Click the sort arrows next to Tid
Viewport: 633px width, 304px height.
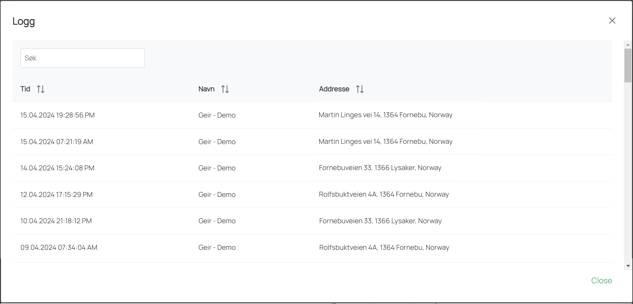(40, 89)
